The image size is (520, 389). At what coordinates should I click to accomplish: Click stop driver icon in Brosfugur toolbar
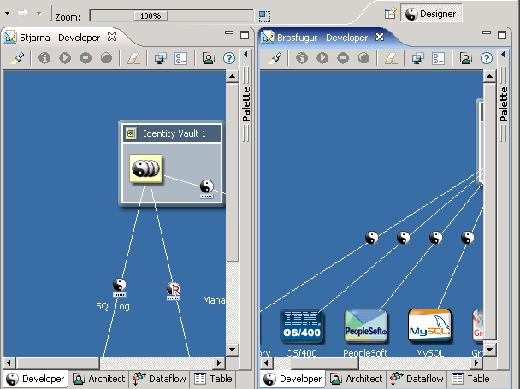click(343, 58)
